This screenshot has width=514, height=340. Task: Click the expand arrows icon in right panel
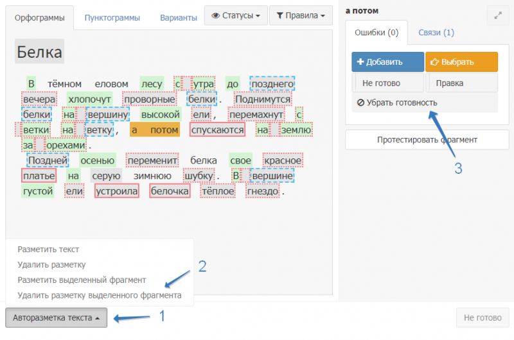pyautogui.click(x=497, y=15)
